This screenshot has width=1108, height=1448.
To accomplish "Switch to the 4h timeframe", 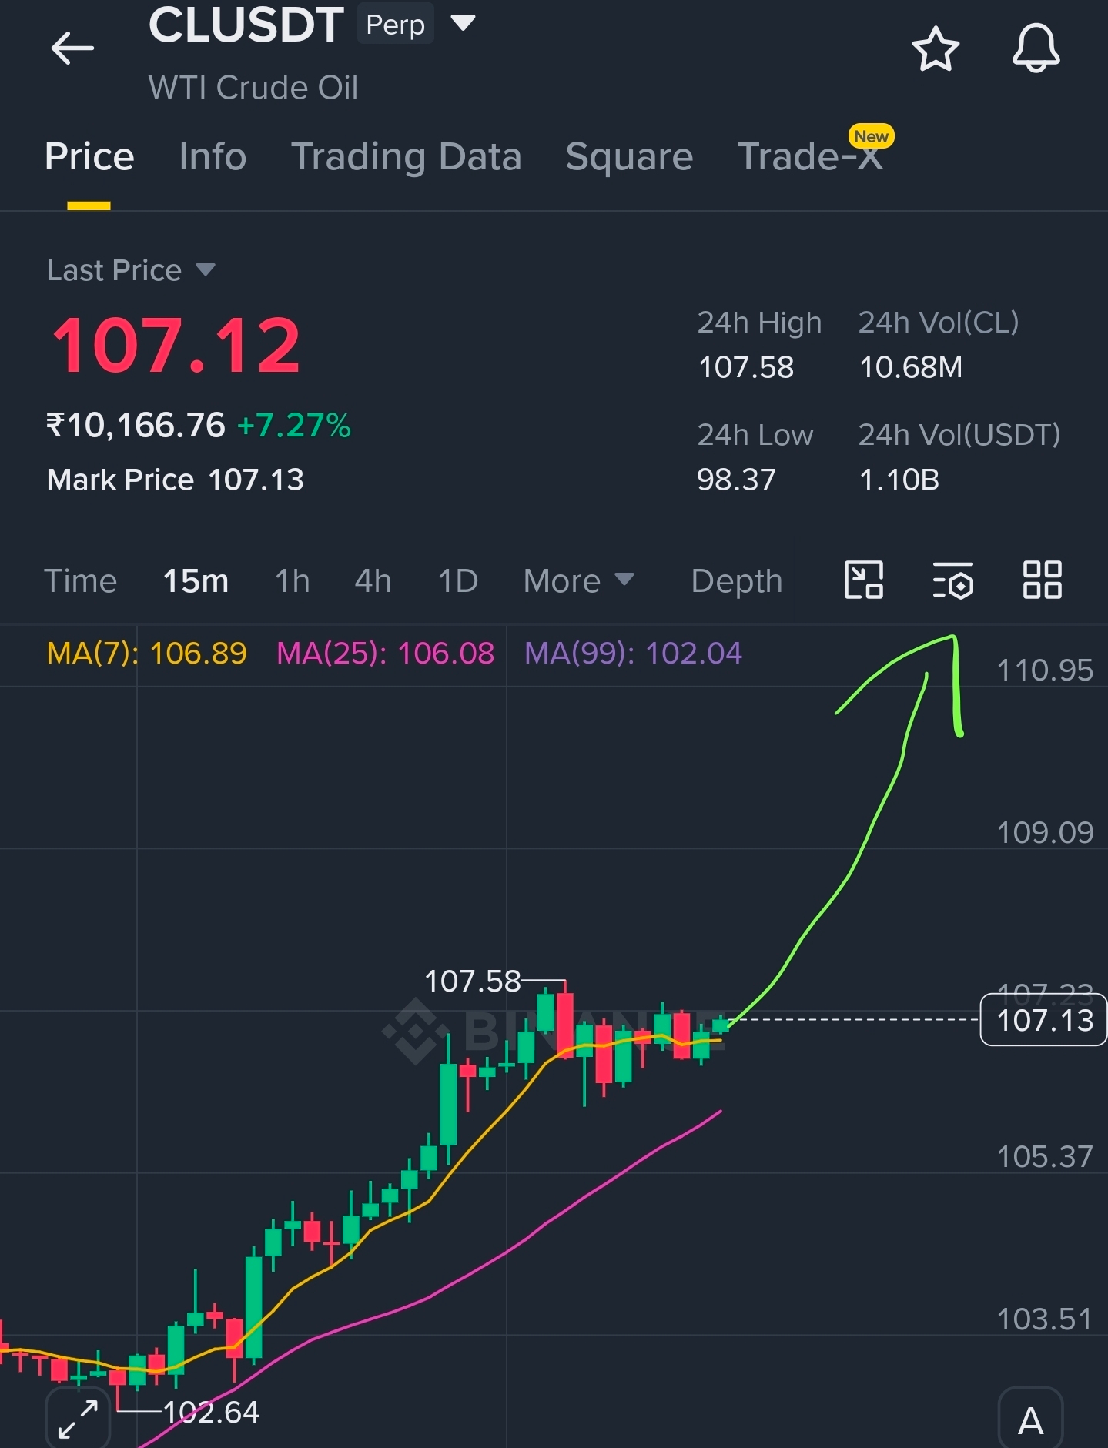I will coord(373,581).
